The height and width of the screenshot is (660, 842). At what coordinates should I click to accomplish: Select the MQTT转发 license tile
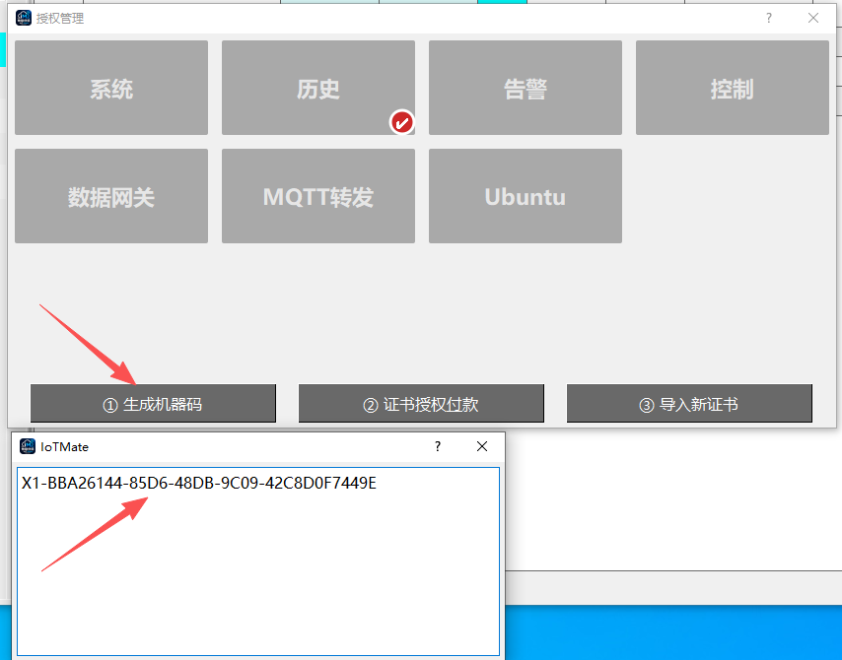coord(318,196)
